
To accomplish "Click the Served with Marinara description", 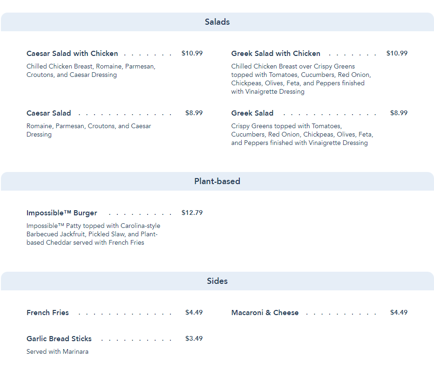I will point(57,352).
